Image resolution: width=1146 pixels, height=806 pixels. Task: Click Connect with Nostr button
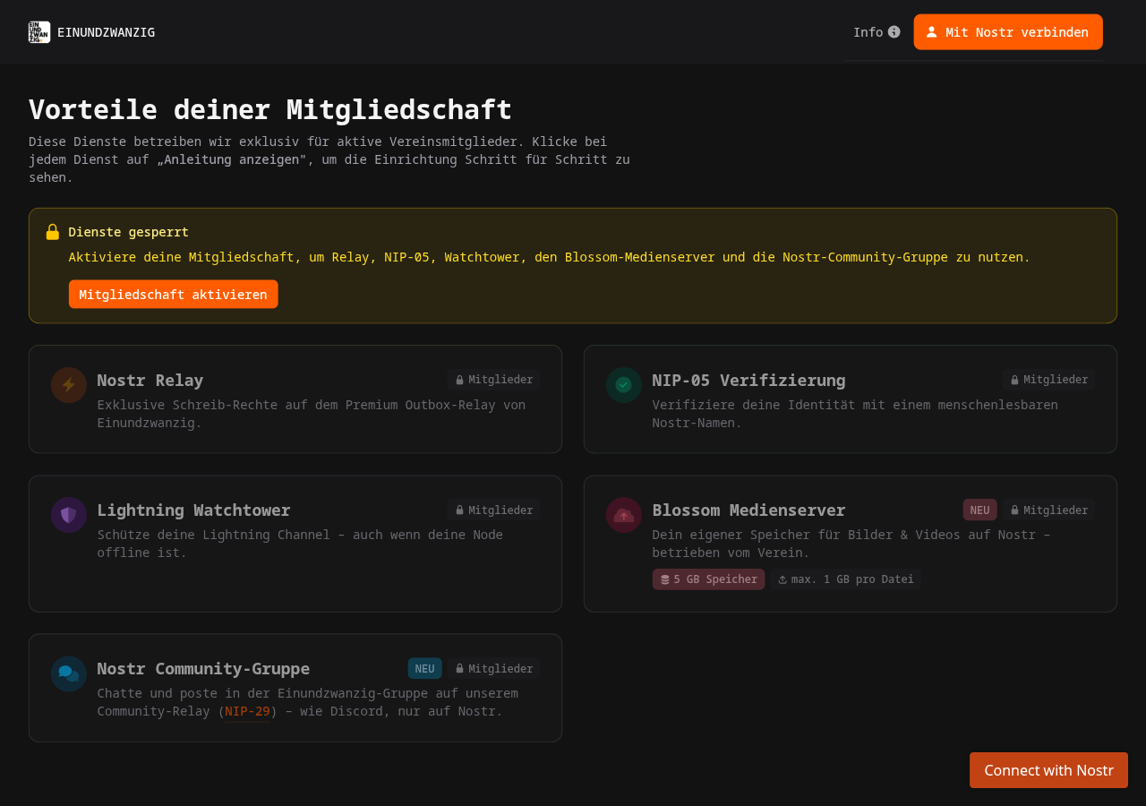click(x=1048, y=770)
